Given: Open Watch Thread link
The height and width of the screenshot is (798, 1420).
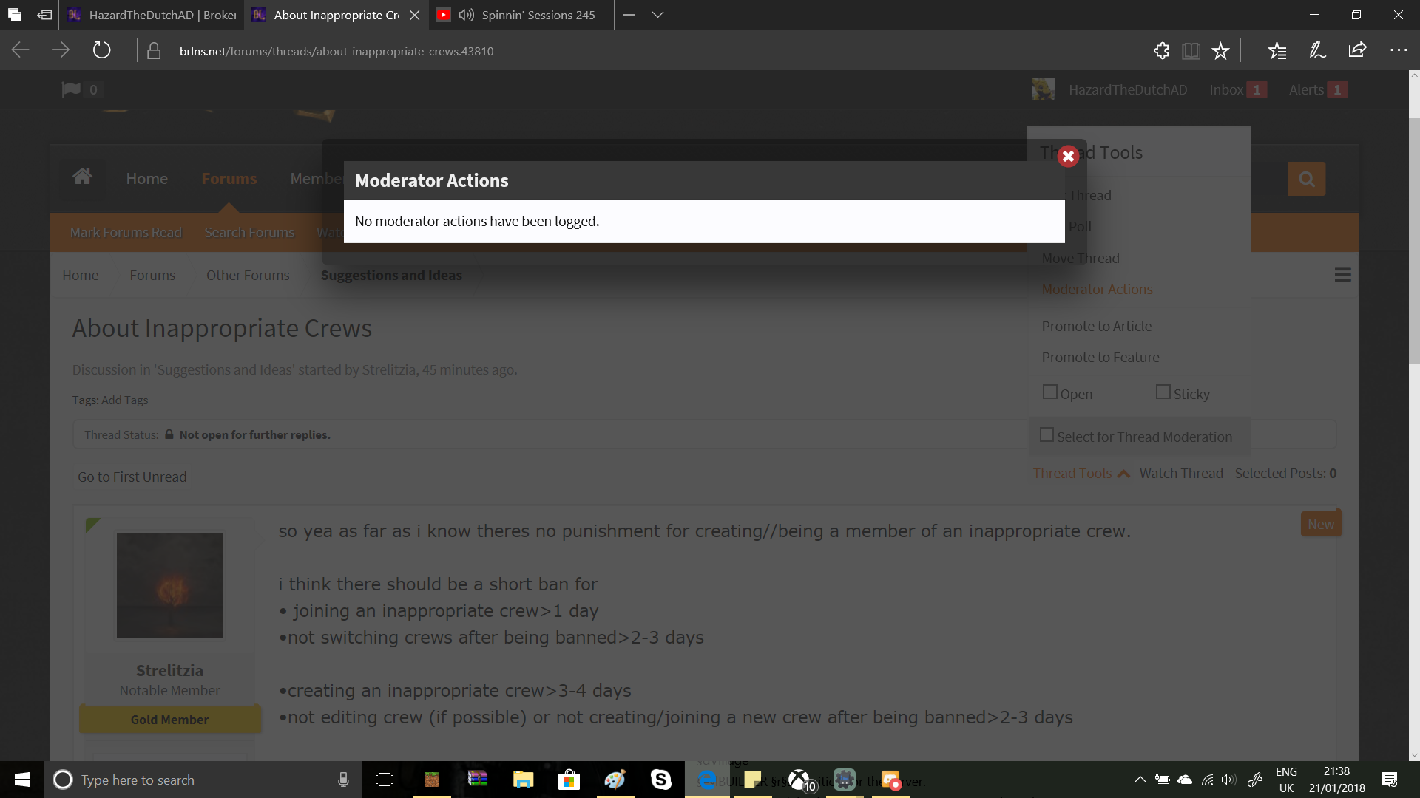Looking at the screenshot, I should click(x=1181, y=473).
